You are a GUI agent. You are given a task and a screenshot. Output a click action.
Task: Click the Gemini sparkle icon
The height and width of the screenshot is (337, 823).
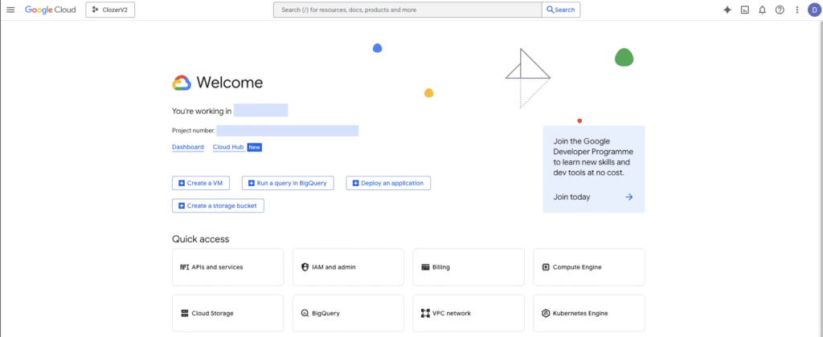tap(727, 10)
